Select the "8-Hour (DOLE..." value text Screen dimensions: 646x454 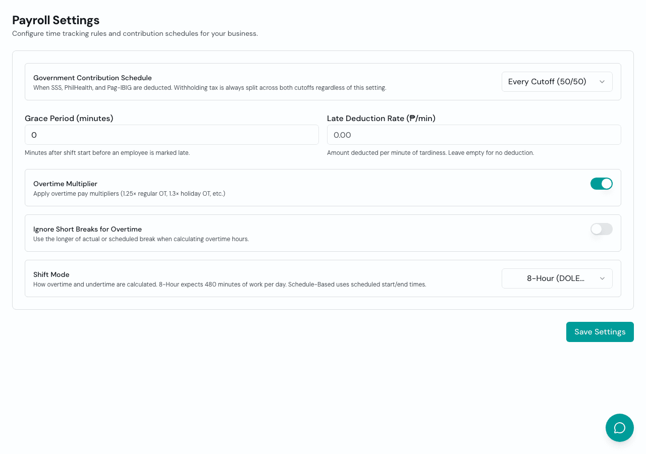[555, 278]
